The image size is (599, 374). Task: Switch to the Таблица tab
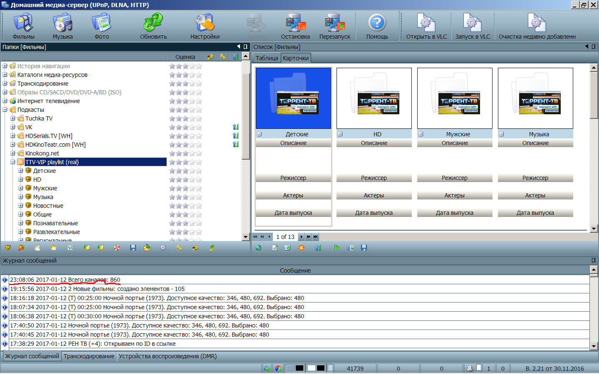[267, 58]
